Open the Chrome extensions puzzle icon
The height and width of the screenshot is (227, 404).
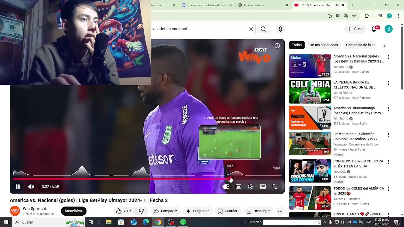click(x=367, y=16)
